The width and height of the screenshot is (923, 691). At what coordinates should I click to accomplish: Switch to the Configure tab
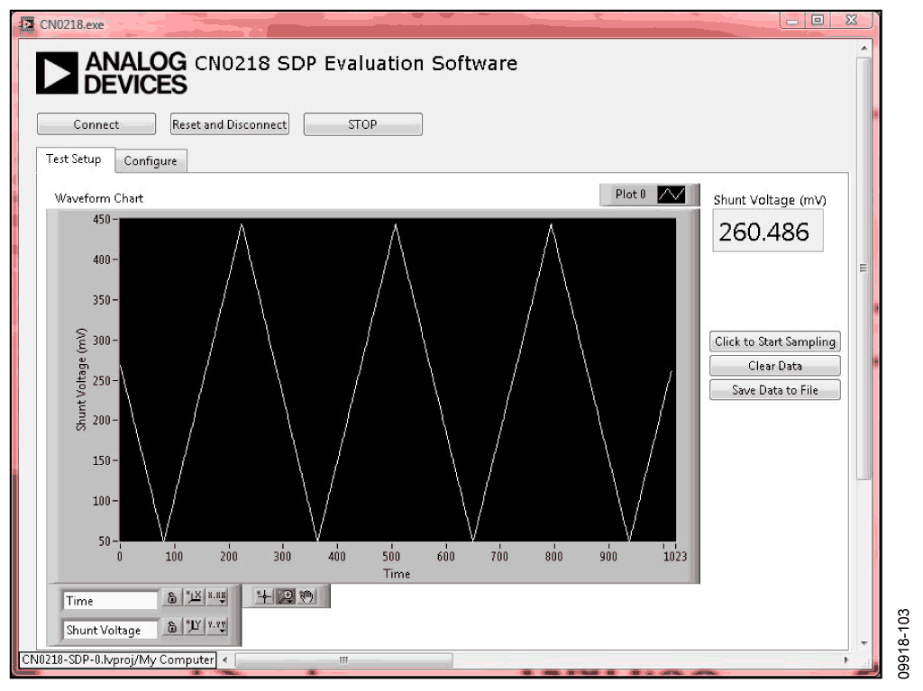click(x=151, y=161)
